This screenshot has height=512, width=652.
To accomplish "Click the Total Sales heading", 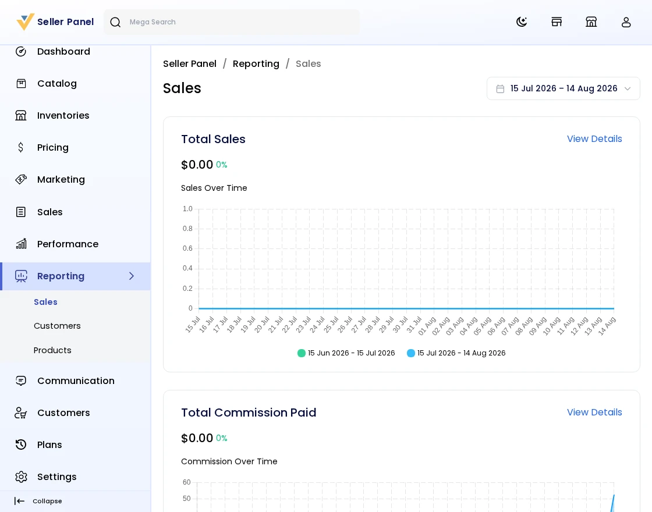I will click(x=213, y=139).
